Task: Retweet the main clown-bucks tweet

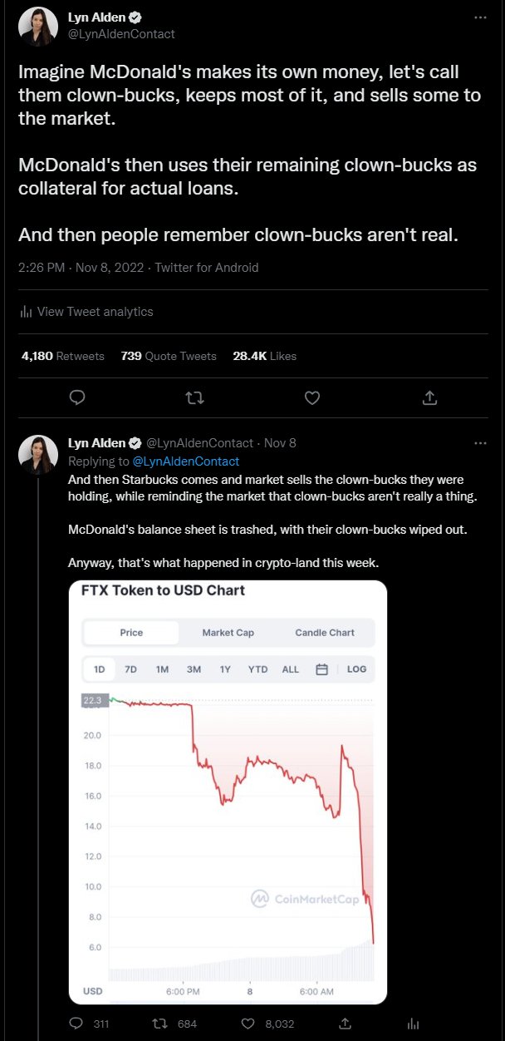Action: pos(194,398)
